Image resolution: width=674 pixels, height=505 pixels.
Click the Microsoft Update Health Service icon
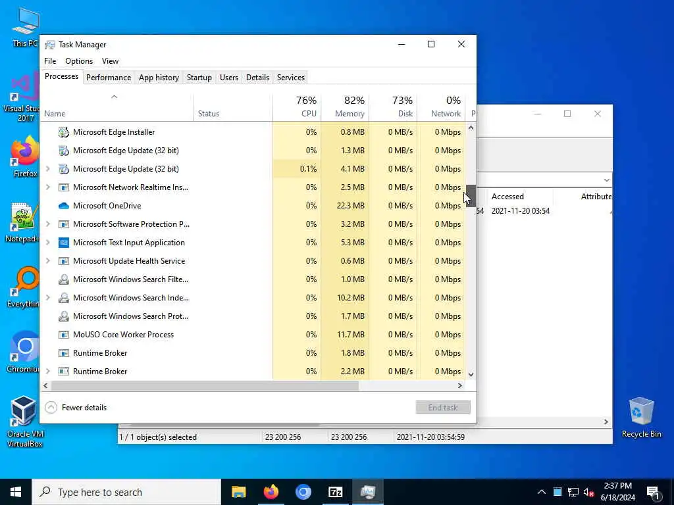click(64, 261)
